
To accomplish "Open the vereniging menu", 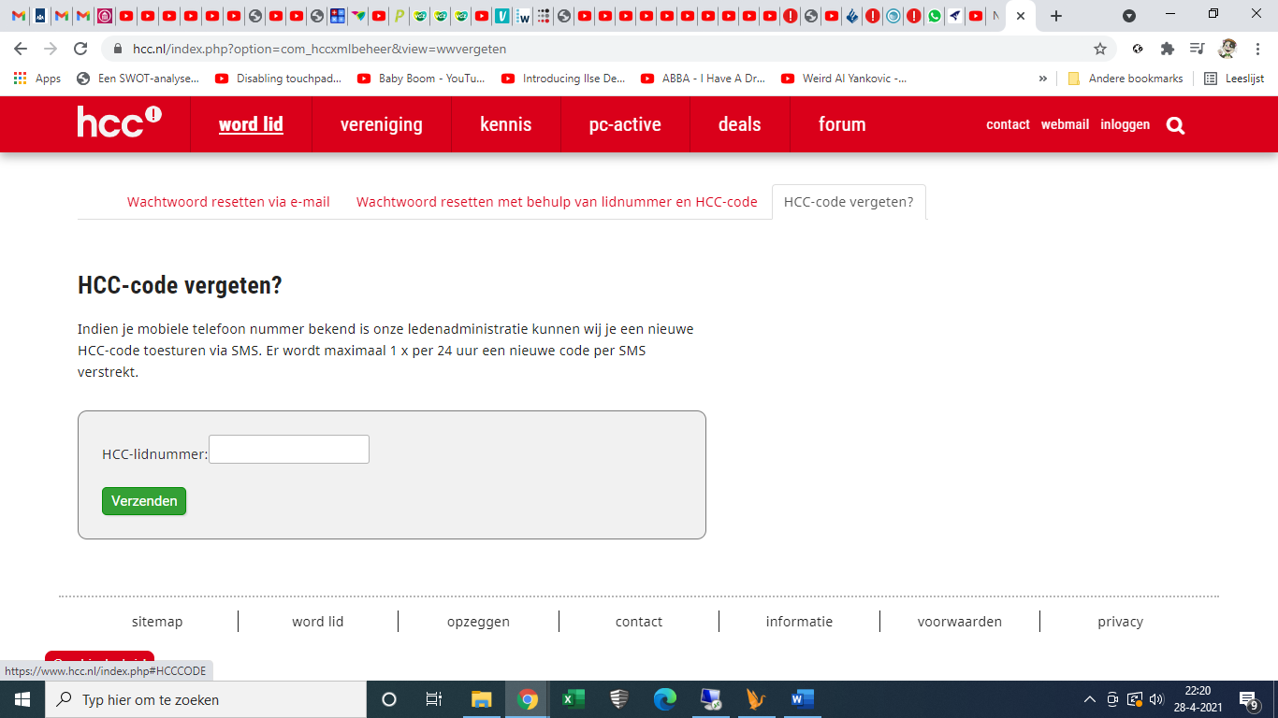I will (382, 124).
